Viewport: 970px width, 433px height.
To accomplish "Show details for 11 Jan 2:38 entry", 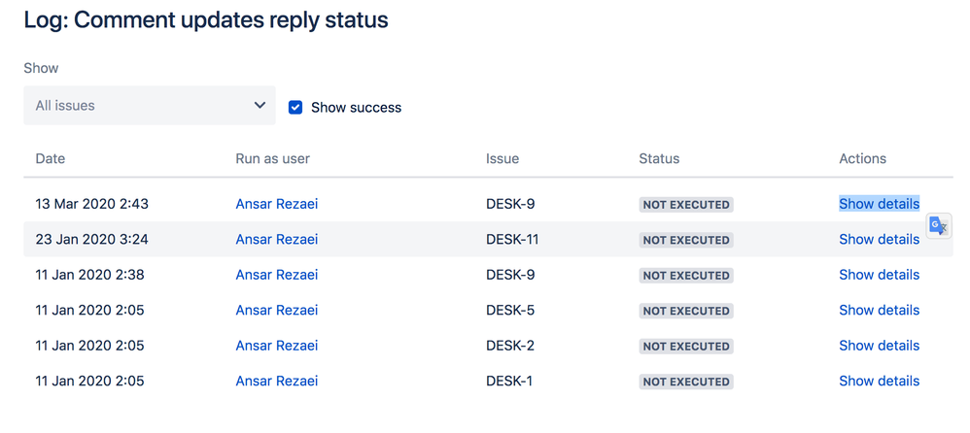I will coord(879,275).
